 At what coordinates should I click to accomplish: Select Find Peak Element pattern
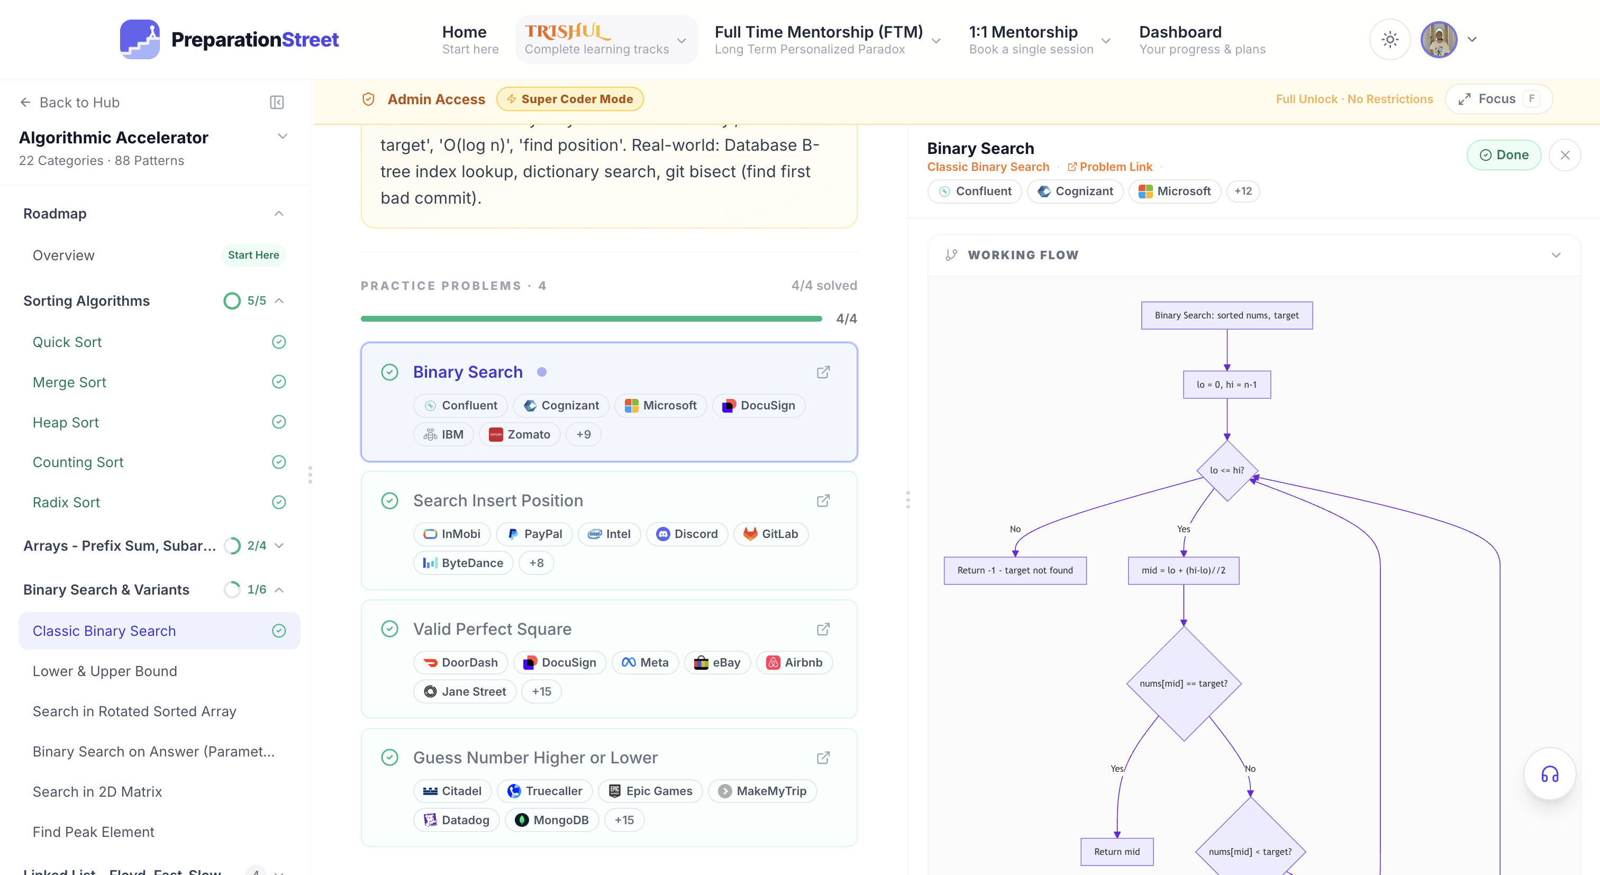(159, 832)
